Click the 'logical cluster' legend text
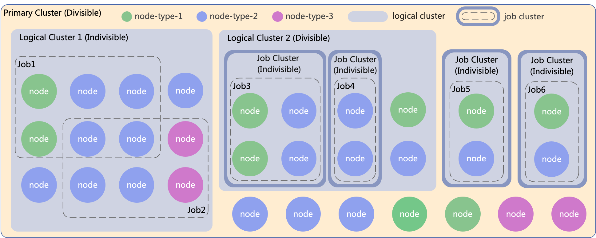Image resolution: width=596 pixels, height=238 pixels. click(419, 16)
